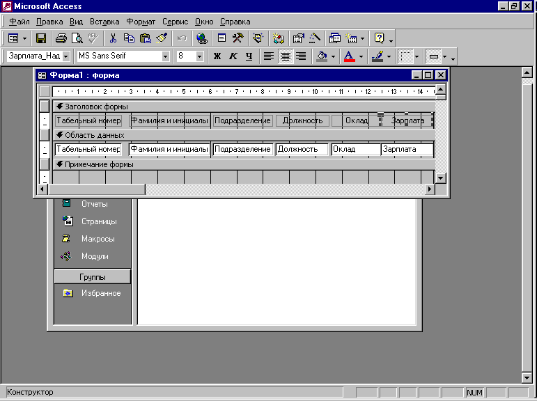Click the form View mode icon
The height and width of the screenshot is (401, 537).
point(13,38)
